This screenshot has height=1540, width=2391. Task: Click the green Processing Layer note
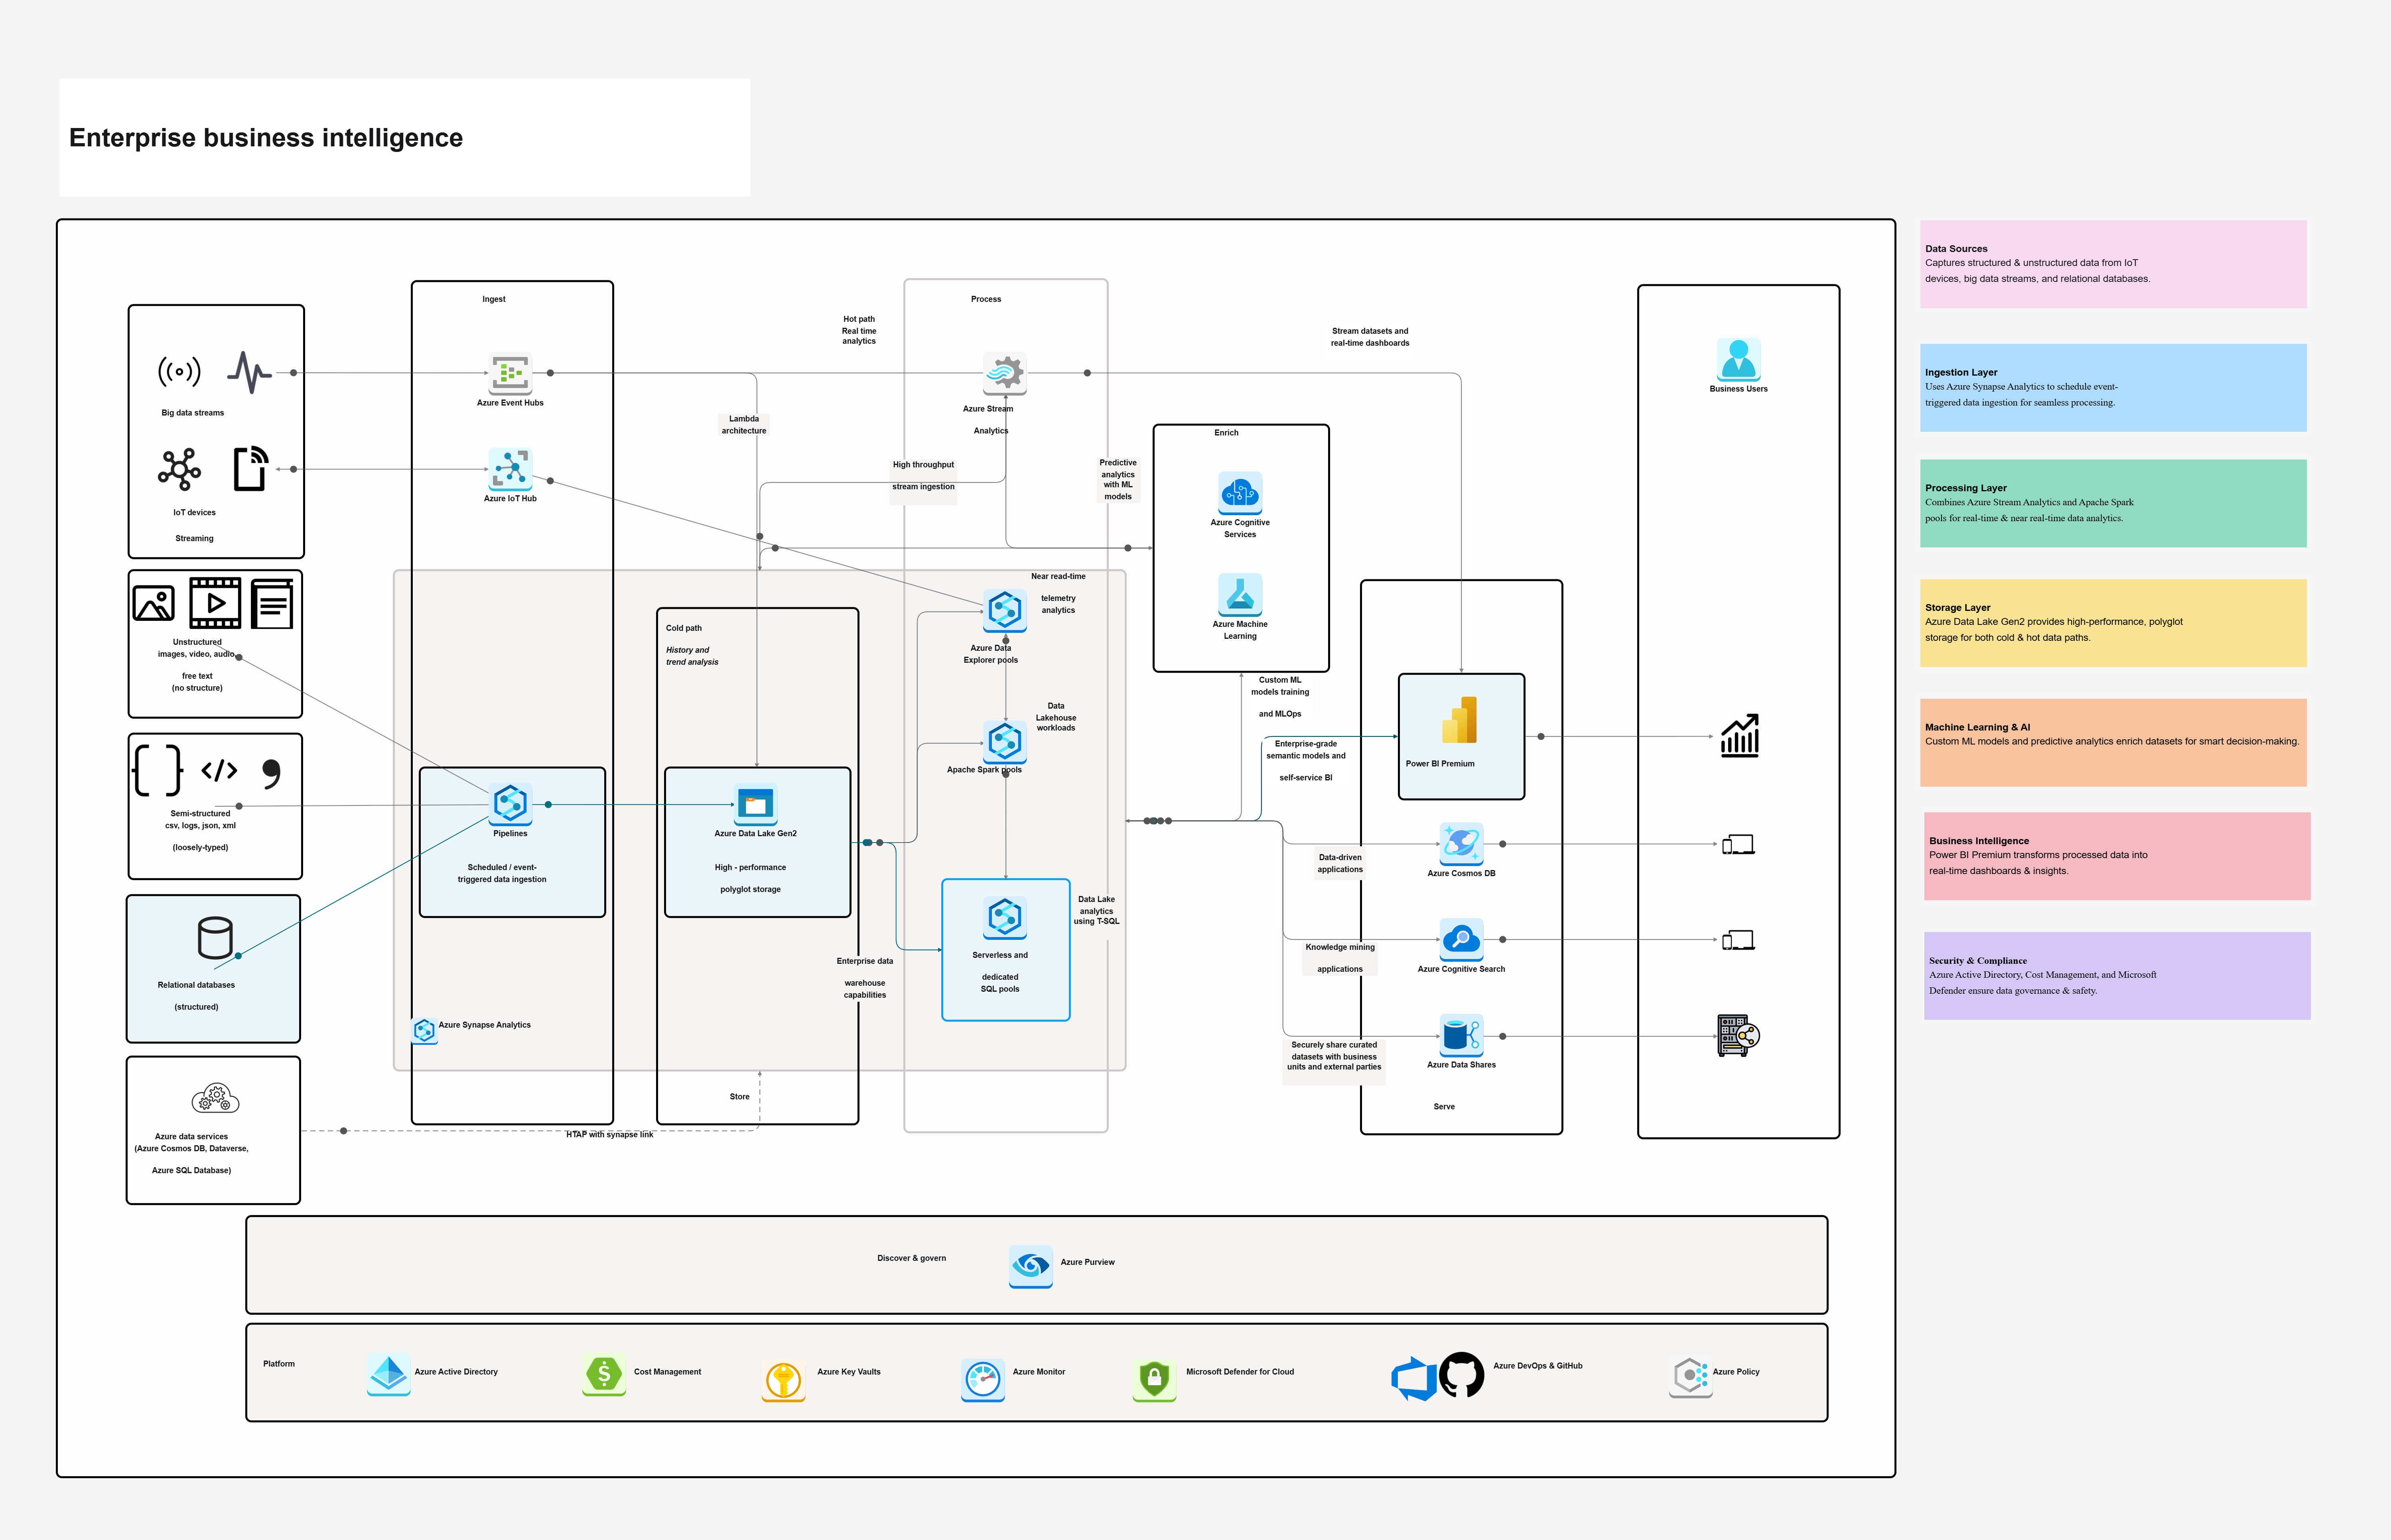click(2113, 503)
